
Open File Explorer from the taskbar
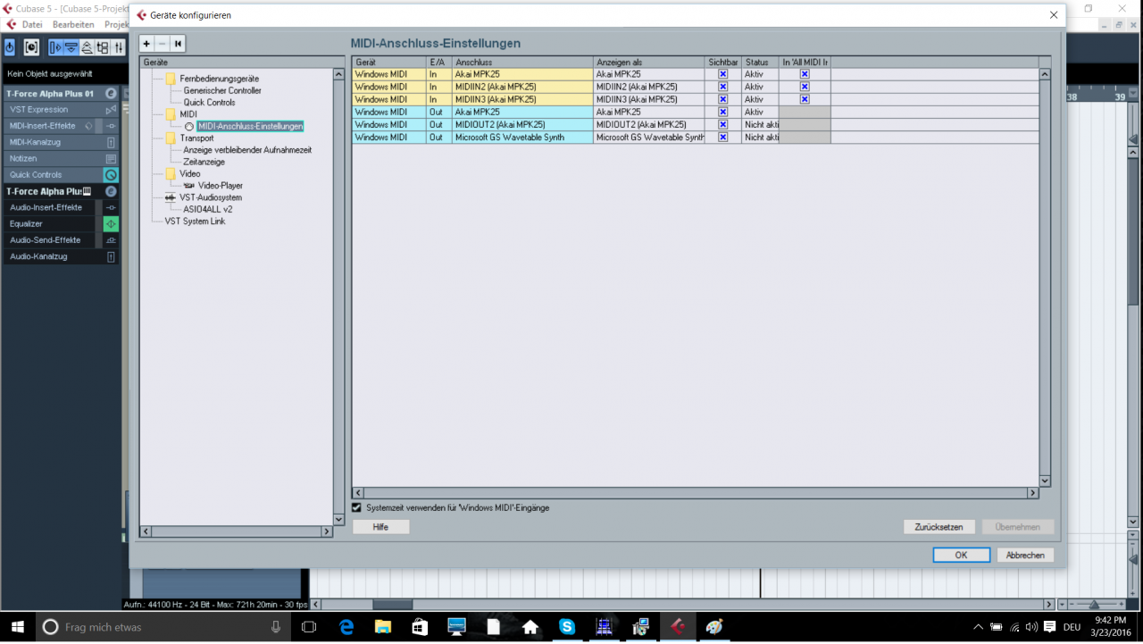(383, 627)
